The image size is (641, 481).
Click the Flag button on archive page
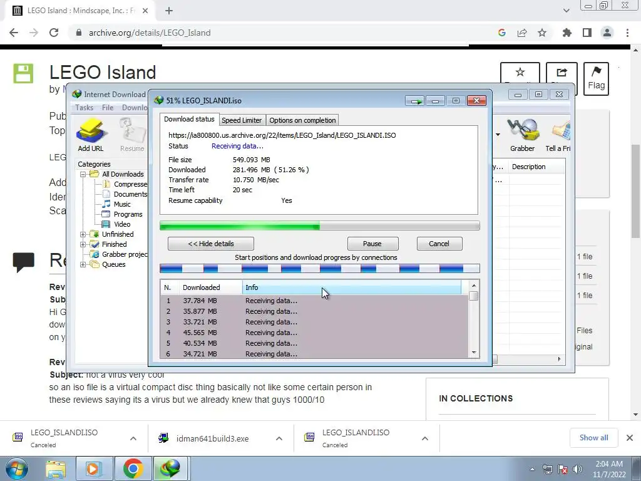tap(596, 78)
